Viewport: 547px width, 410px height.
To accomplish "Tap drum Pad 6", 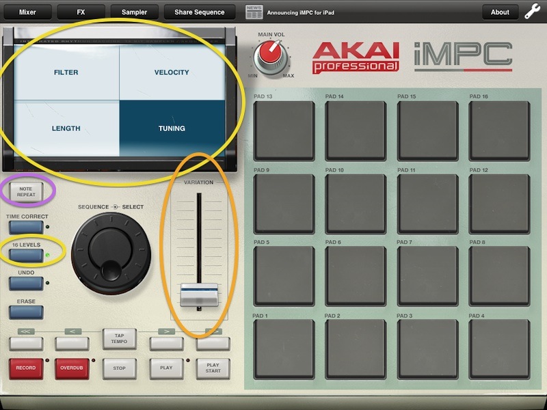I will [x=356, y=276].
